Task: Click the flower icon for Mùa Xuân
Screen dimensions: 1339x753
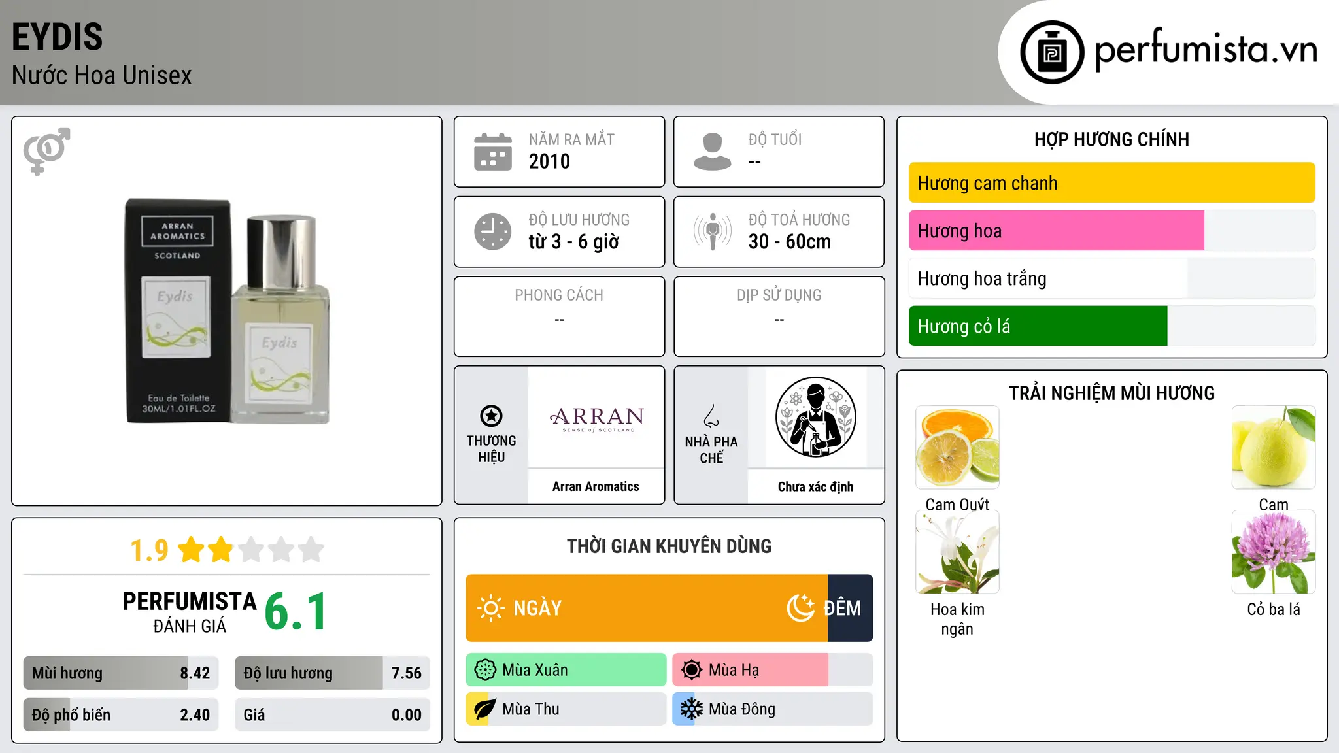Action: (485, 670)
